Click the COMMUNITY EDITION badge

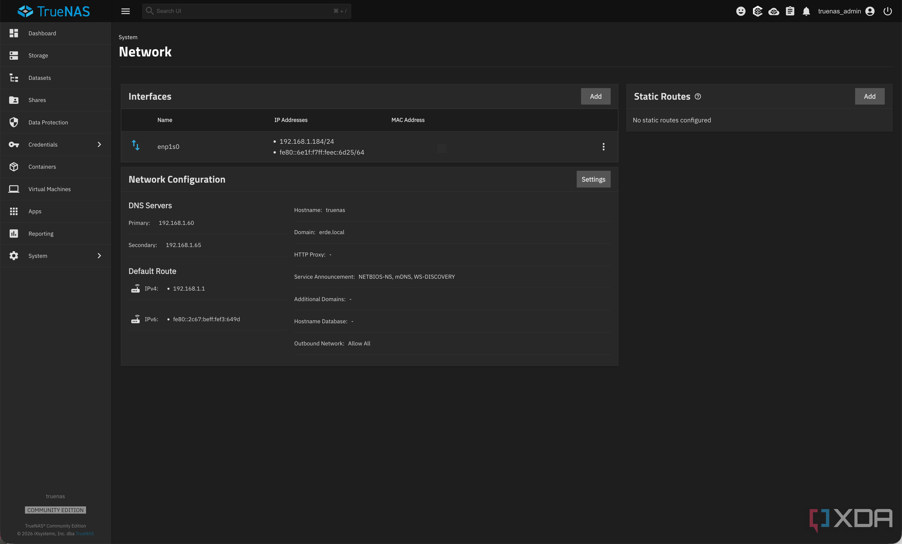pos(55,510)
